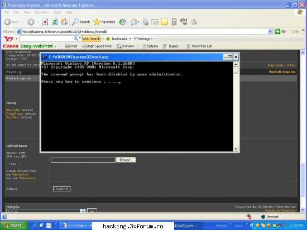The width and height of the screenshot is (307, 230).
Task: Click the IE page scroll up arrow
Action: point(303,52)
